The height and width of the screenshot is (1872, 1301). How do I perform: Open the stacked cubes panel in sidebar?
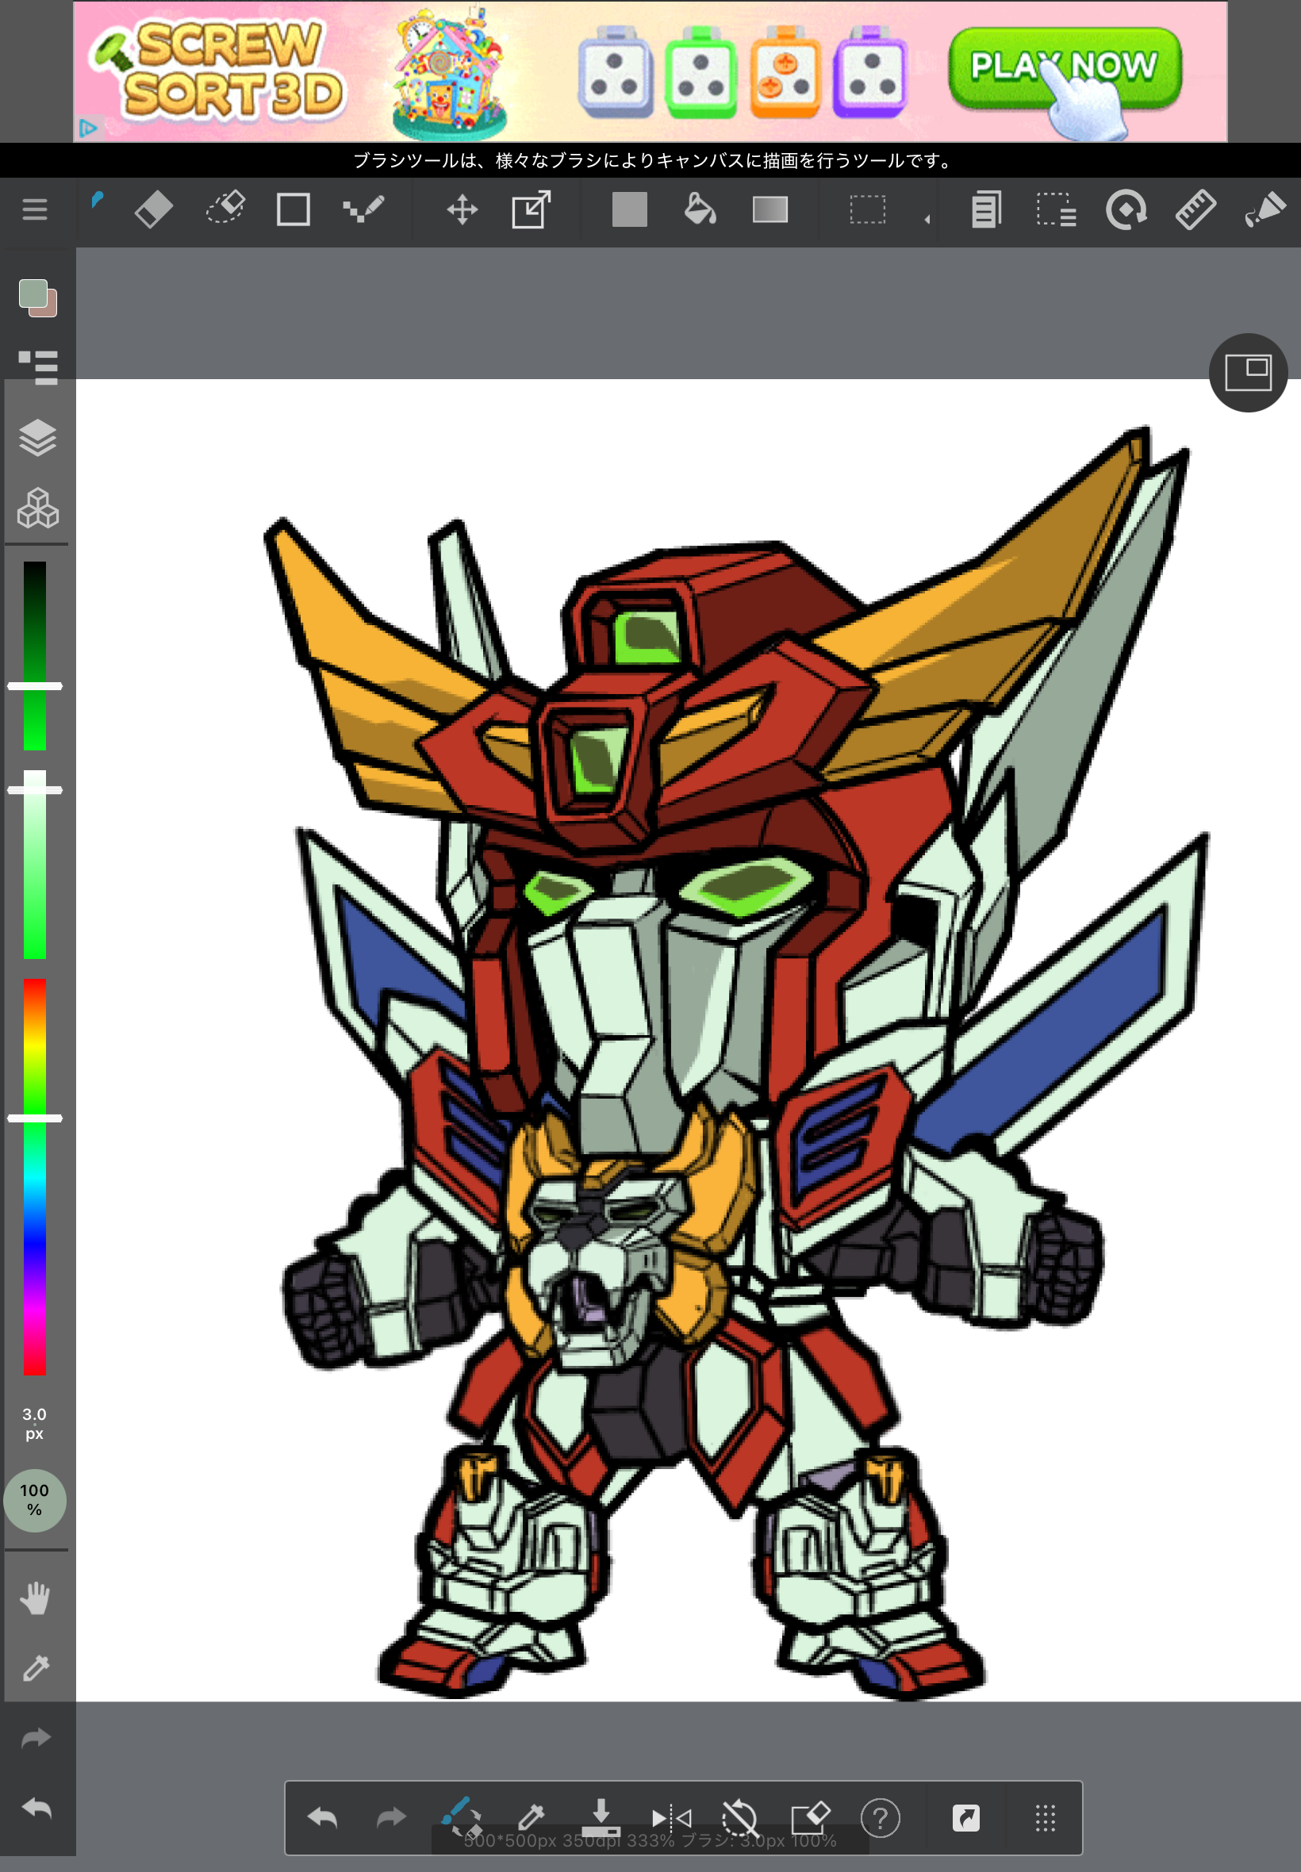click(37, 508)
